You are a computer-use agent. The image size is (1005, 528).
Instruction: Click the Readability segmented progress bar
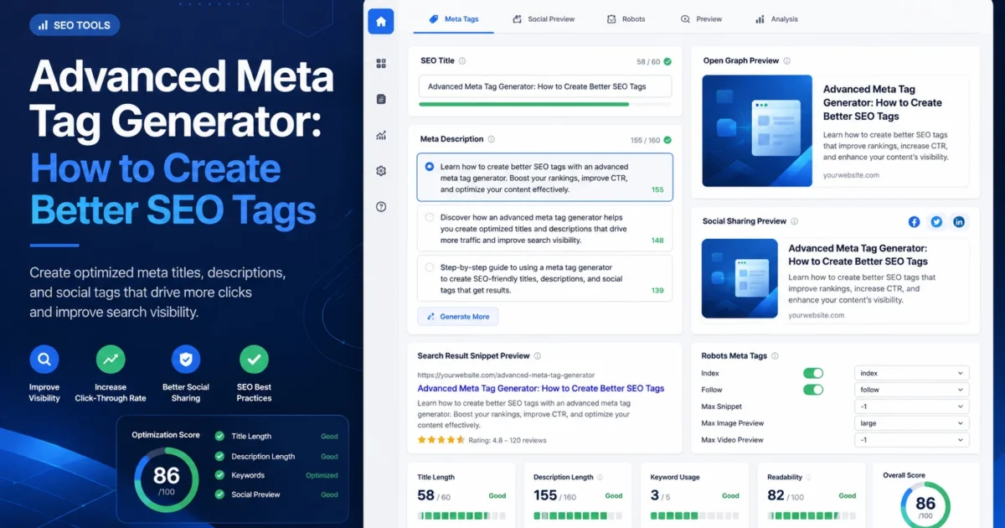[x=812, y=515]
